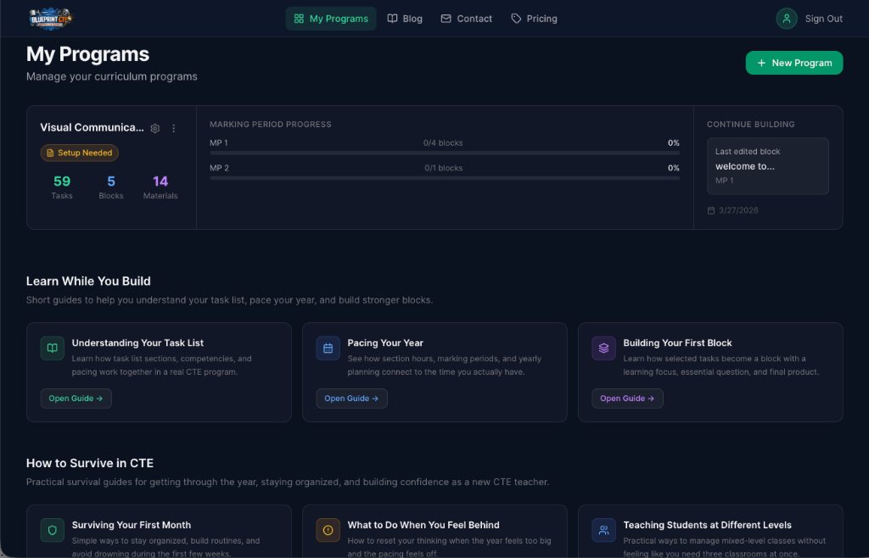The width and height of the screenshot is (869, 558).
Task: Open the Blog page
Action: [405, 19]
